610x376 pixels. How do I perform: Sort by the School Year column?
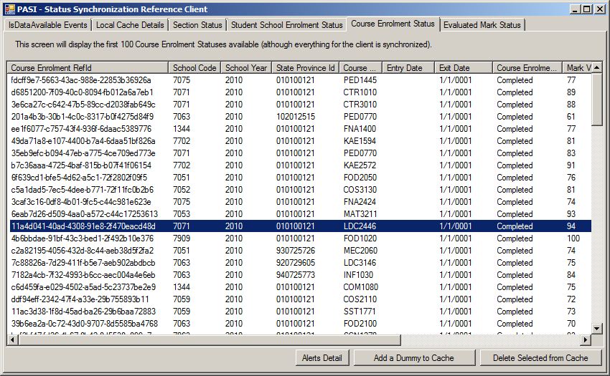(246, 68)
